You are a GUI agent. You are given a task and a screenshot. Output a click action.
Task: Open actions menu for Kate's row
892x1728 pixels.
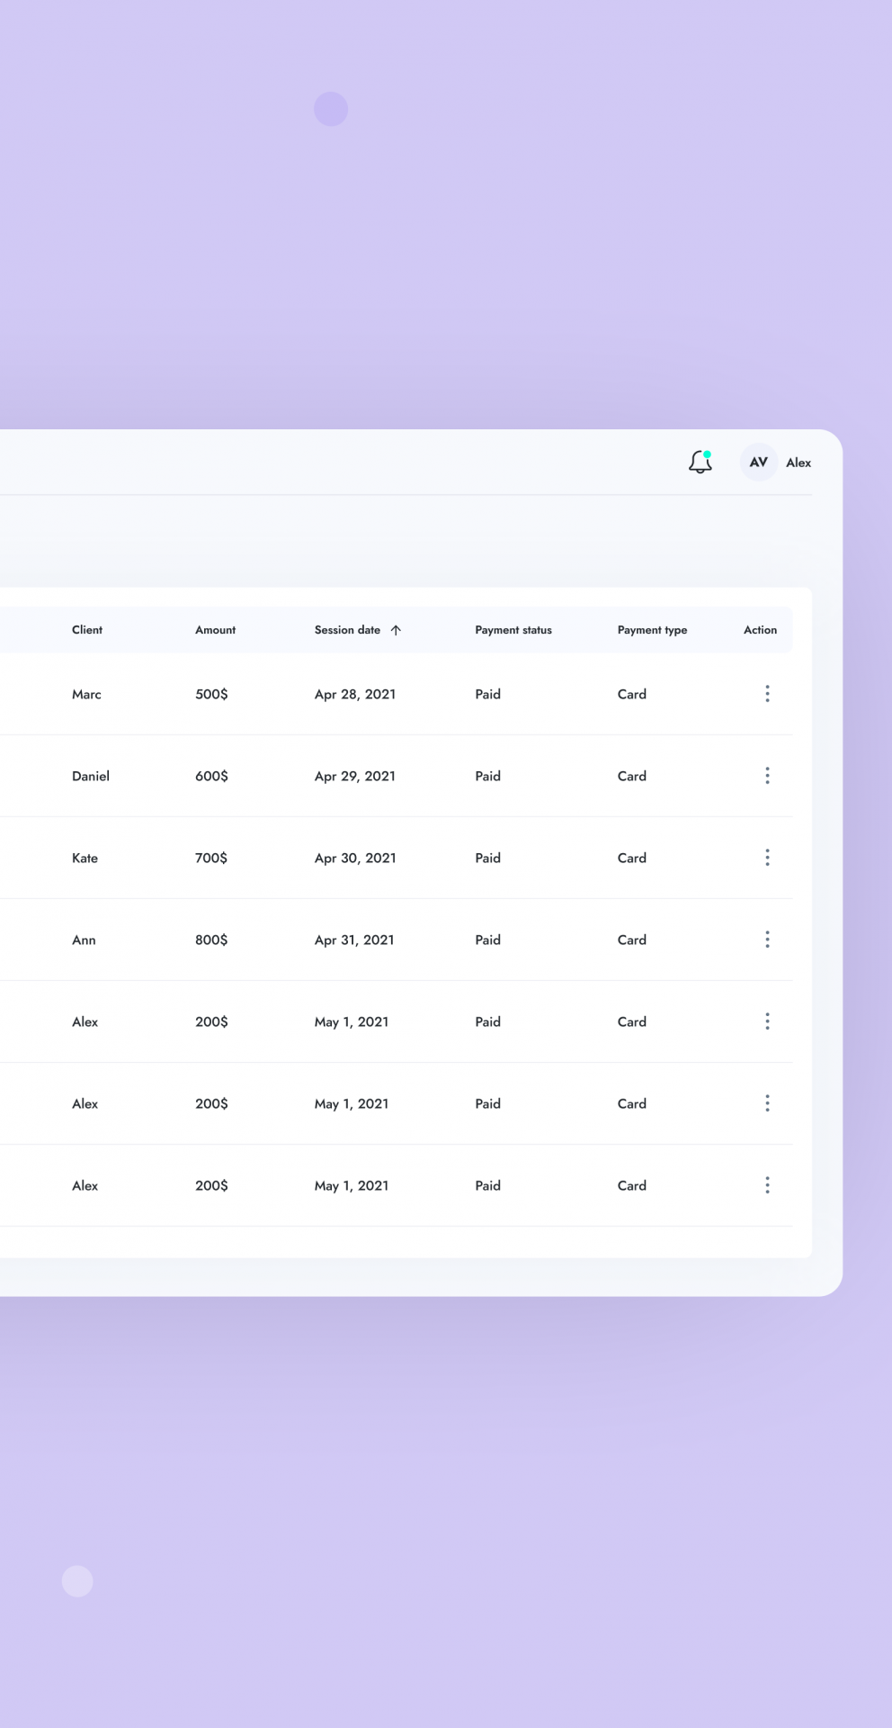pyautogui.click(x=767, y=858)
